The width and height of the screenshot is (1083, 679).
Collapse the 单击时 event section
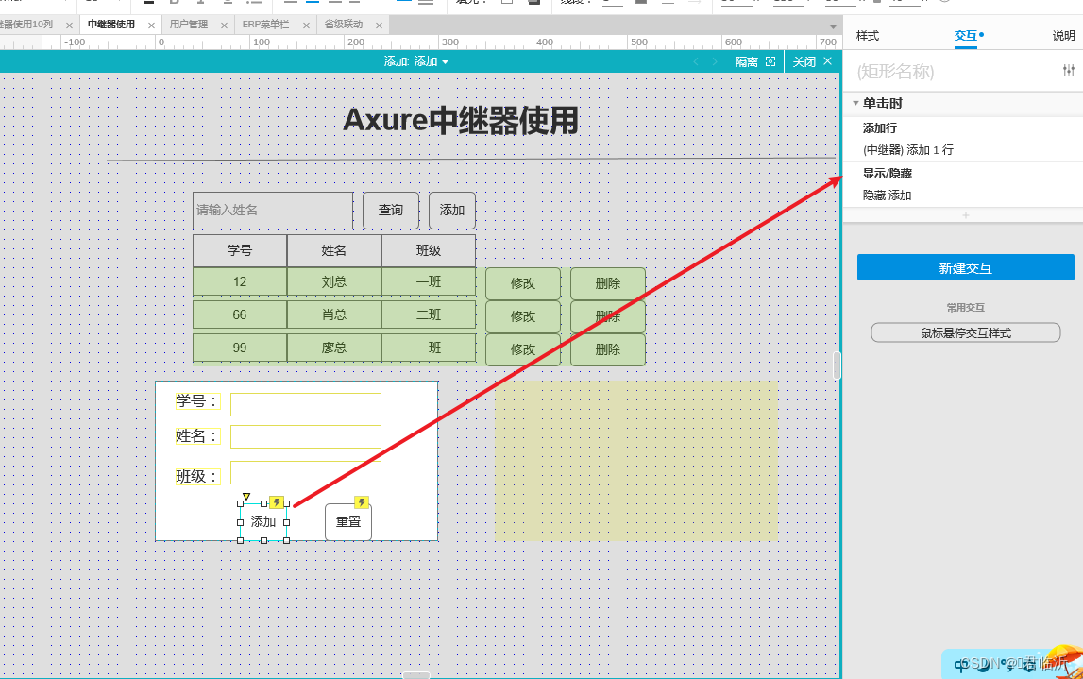(855, 103)
